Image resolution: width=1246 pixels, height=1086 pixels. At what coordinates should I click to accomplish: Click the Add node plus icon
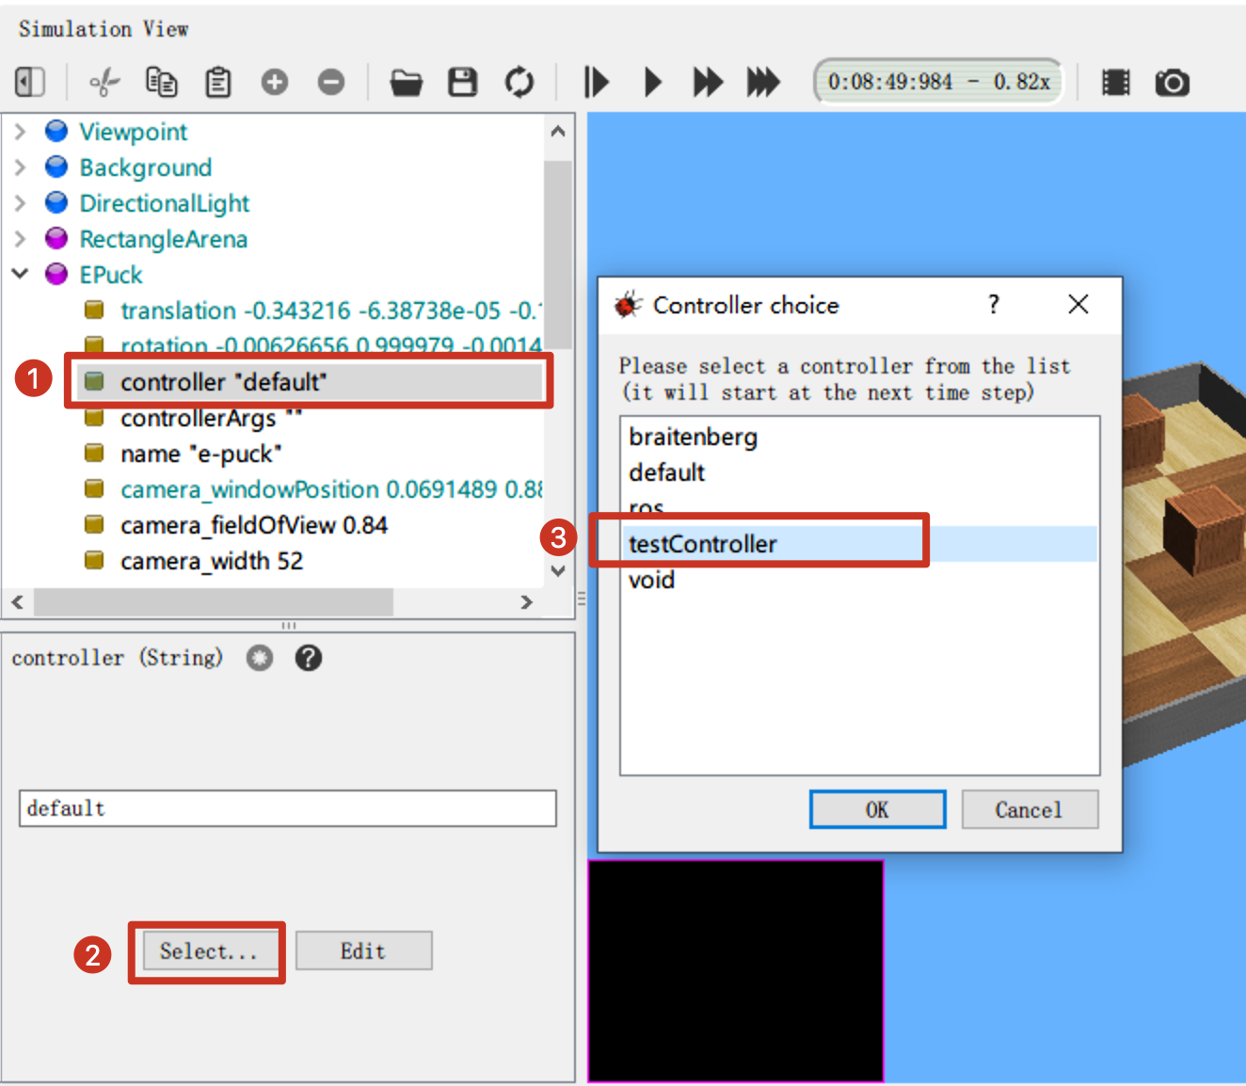coord(275,83)
